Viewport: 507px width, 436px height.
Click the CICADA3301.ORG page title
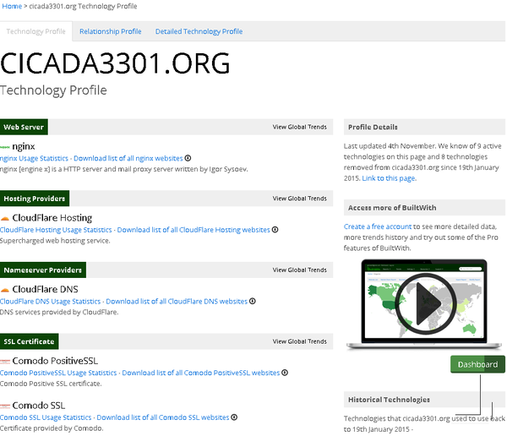click(115, 63)
